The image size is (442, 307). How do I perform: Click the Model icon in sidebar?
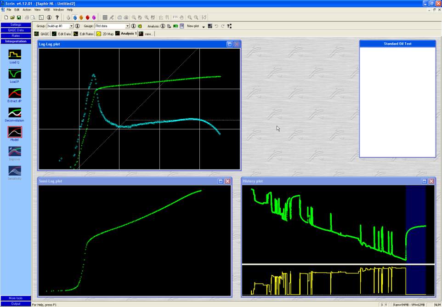[15, 132]
